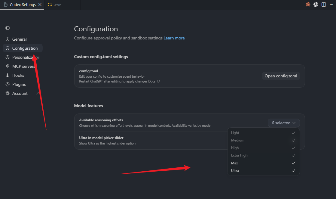Click the Configuration sidebar icon
The width and height of the screenshot is (336, 199).
[8, 48]
